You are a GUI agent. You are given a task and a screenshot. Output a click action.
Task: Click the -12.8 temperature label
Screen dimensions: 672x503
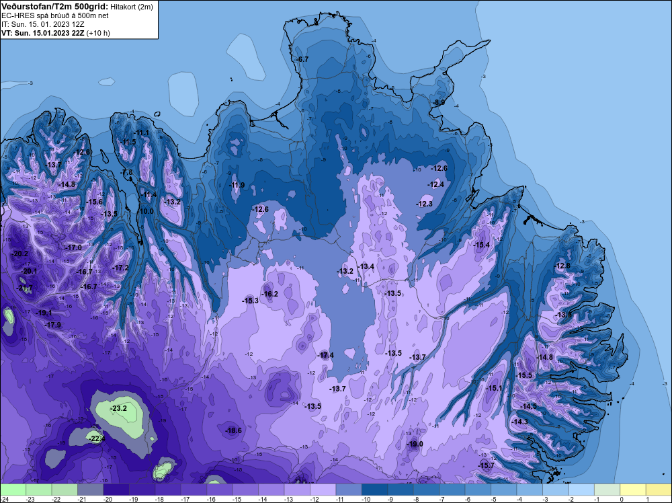tap(562, 266)
